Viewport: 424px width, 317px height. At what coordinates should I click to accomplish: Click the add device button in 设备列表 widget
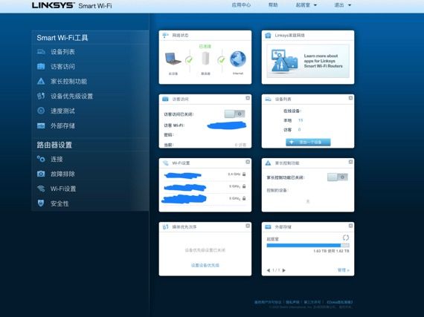[x=308, y=143]
